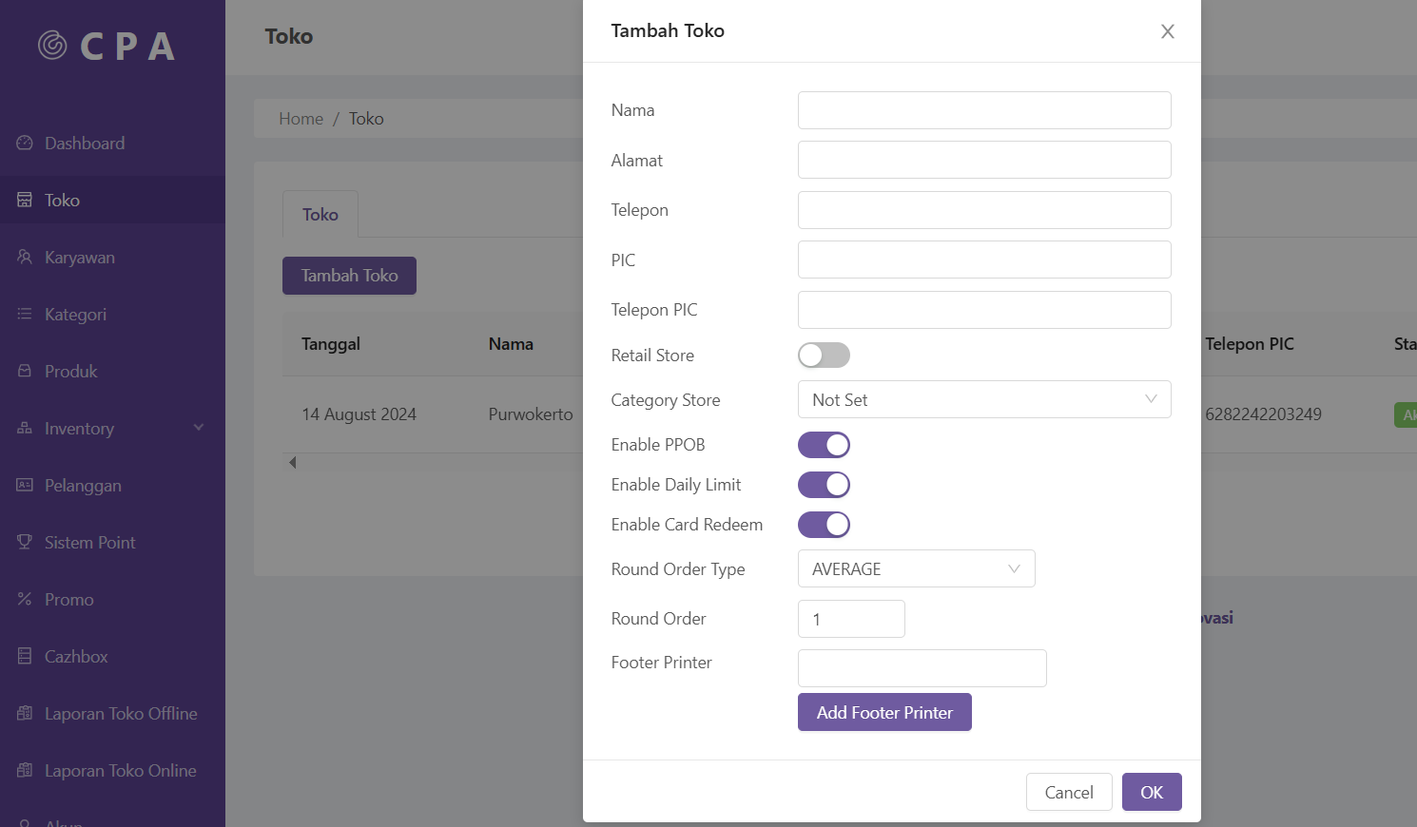Disable the Enable PPOB switch
This screenshot has height=827, width=1417.
[x=824, y=445]
